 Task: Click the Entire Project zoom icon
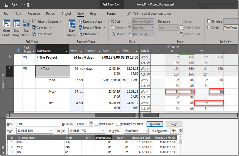coord(182,28)
